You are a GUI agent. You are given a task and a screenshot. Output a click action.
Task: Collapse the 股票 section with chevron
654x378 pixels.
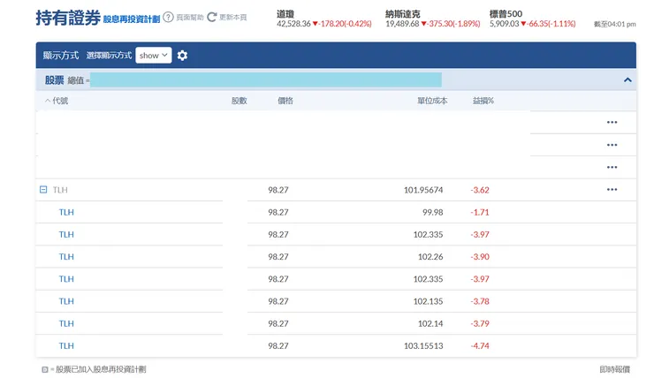(x=627, y=79)
